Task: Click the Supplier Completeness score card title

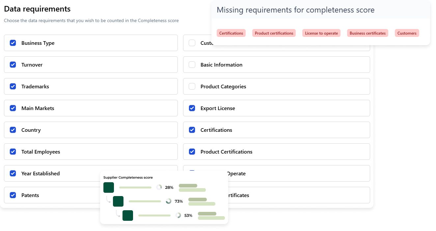Action: [128, 177]
